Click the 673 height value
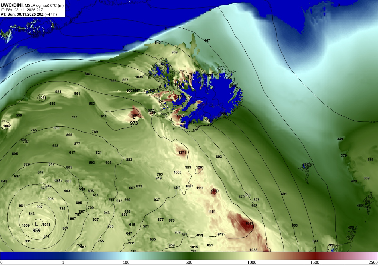This screenshot has height=265, width=378. coord(172,220)
